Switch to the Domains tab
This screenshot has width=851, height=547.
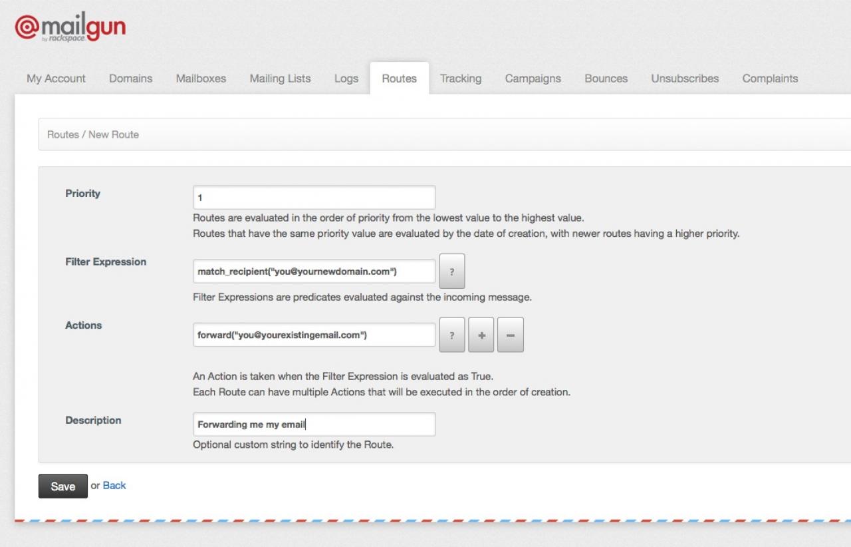point(130,79)
